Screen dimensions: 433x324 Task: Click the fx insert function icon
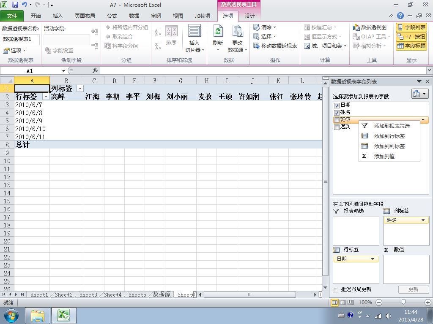click(x=95, y=71)
